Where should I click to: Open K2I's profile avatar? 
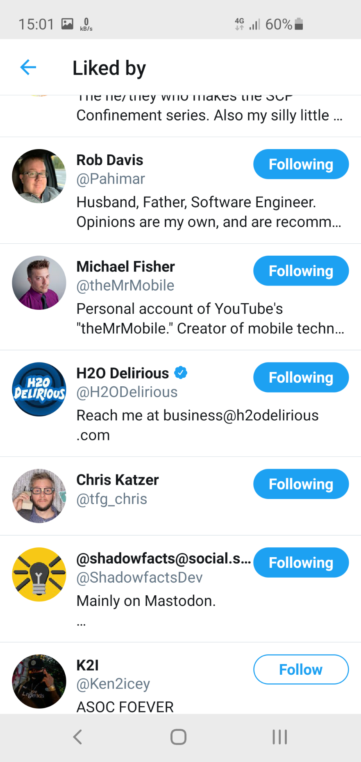(x=39, y=681)
